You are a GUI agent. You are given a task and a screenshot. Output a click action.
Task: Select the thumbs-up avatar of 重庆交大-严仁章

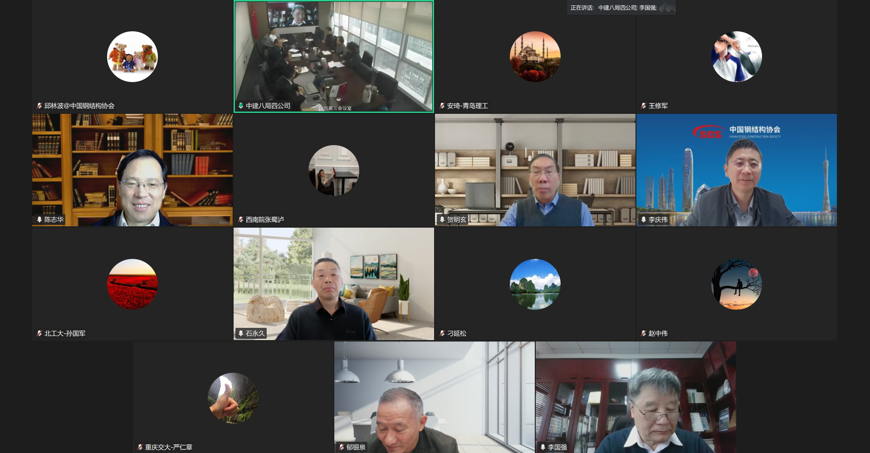233,398
